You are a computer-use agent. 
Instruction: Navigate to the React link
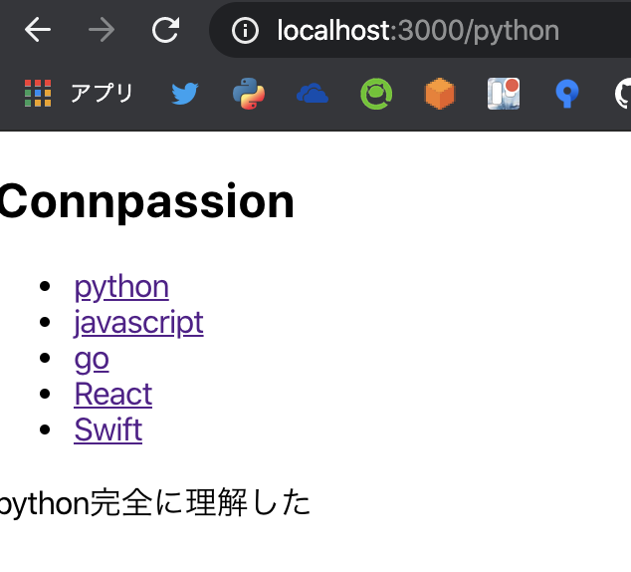pyautogui.click(x=113, y=394)
